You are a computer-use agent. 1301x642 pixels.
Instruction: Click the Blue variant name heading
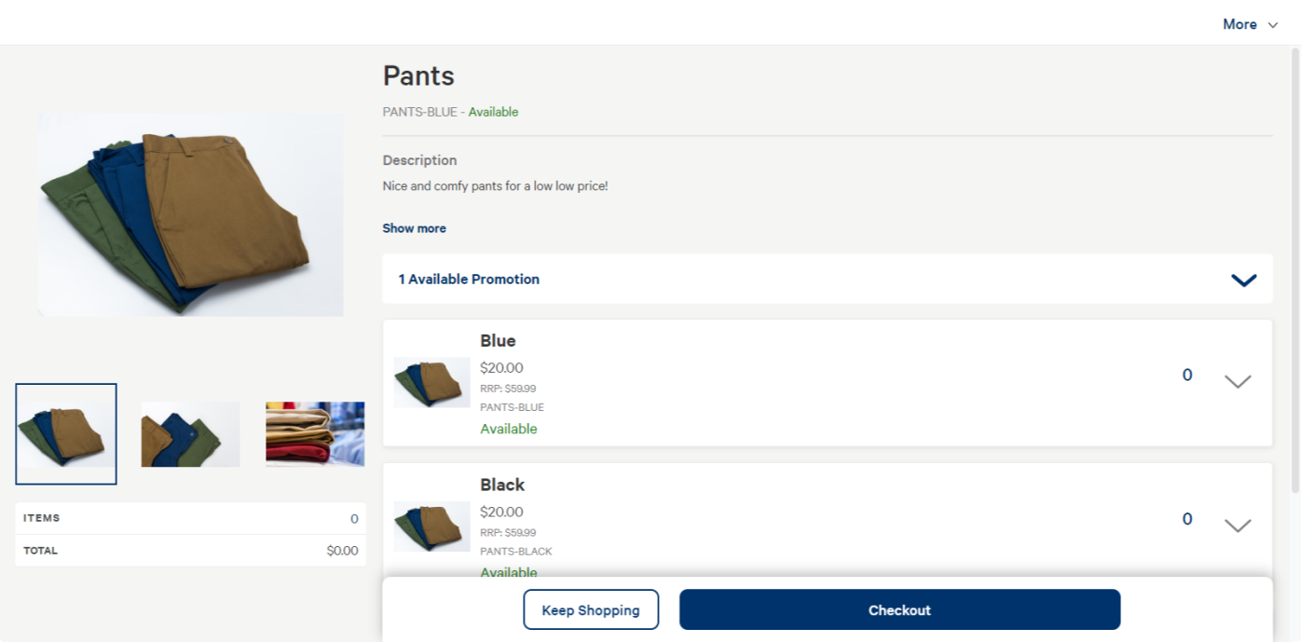point(498,341)
